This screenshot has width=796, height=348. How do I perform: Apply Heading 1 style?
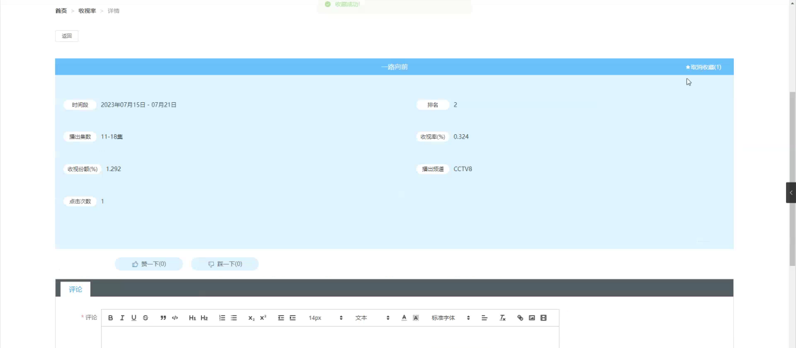pos(193,318)
